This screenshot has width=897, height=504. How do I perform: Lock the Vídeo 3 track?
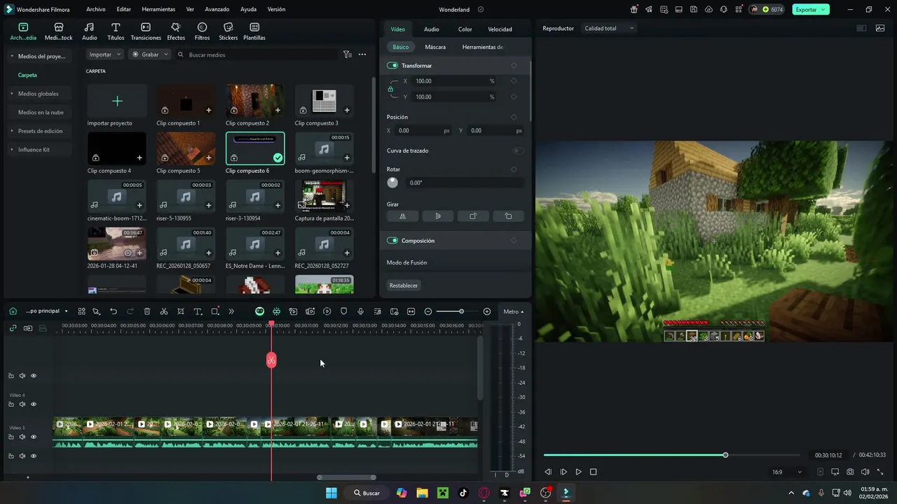11,437
